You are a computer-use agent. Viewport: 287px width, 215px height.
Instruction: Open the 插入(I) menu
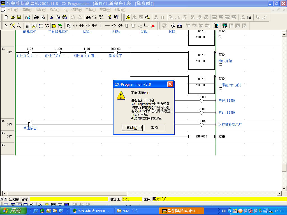click(54, 10)
